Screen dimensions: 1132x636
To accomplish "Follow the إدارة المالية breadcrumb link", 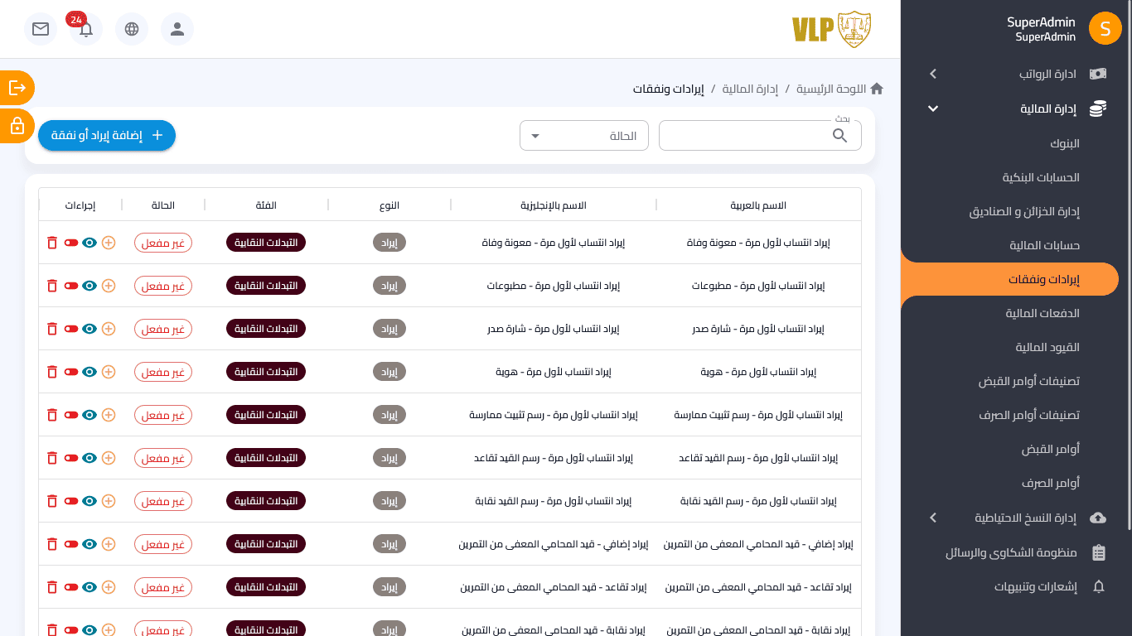I will pos(749,89).
